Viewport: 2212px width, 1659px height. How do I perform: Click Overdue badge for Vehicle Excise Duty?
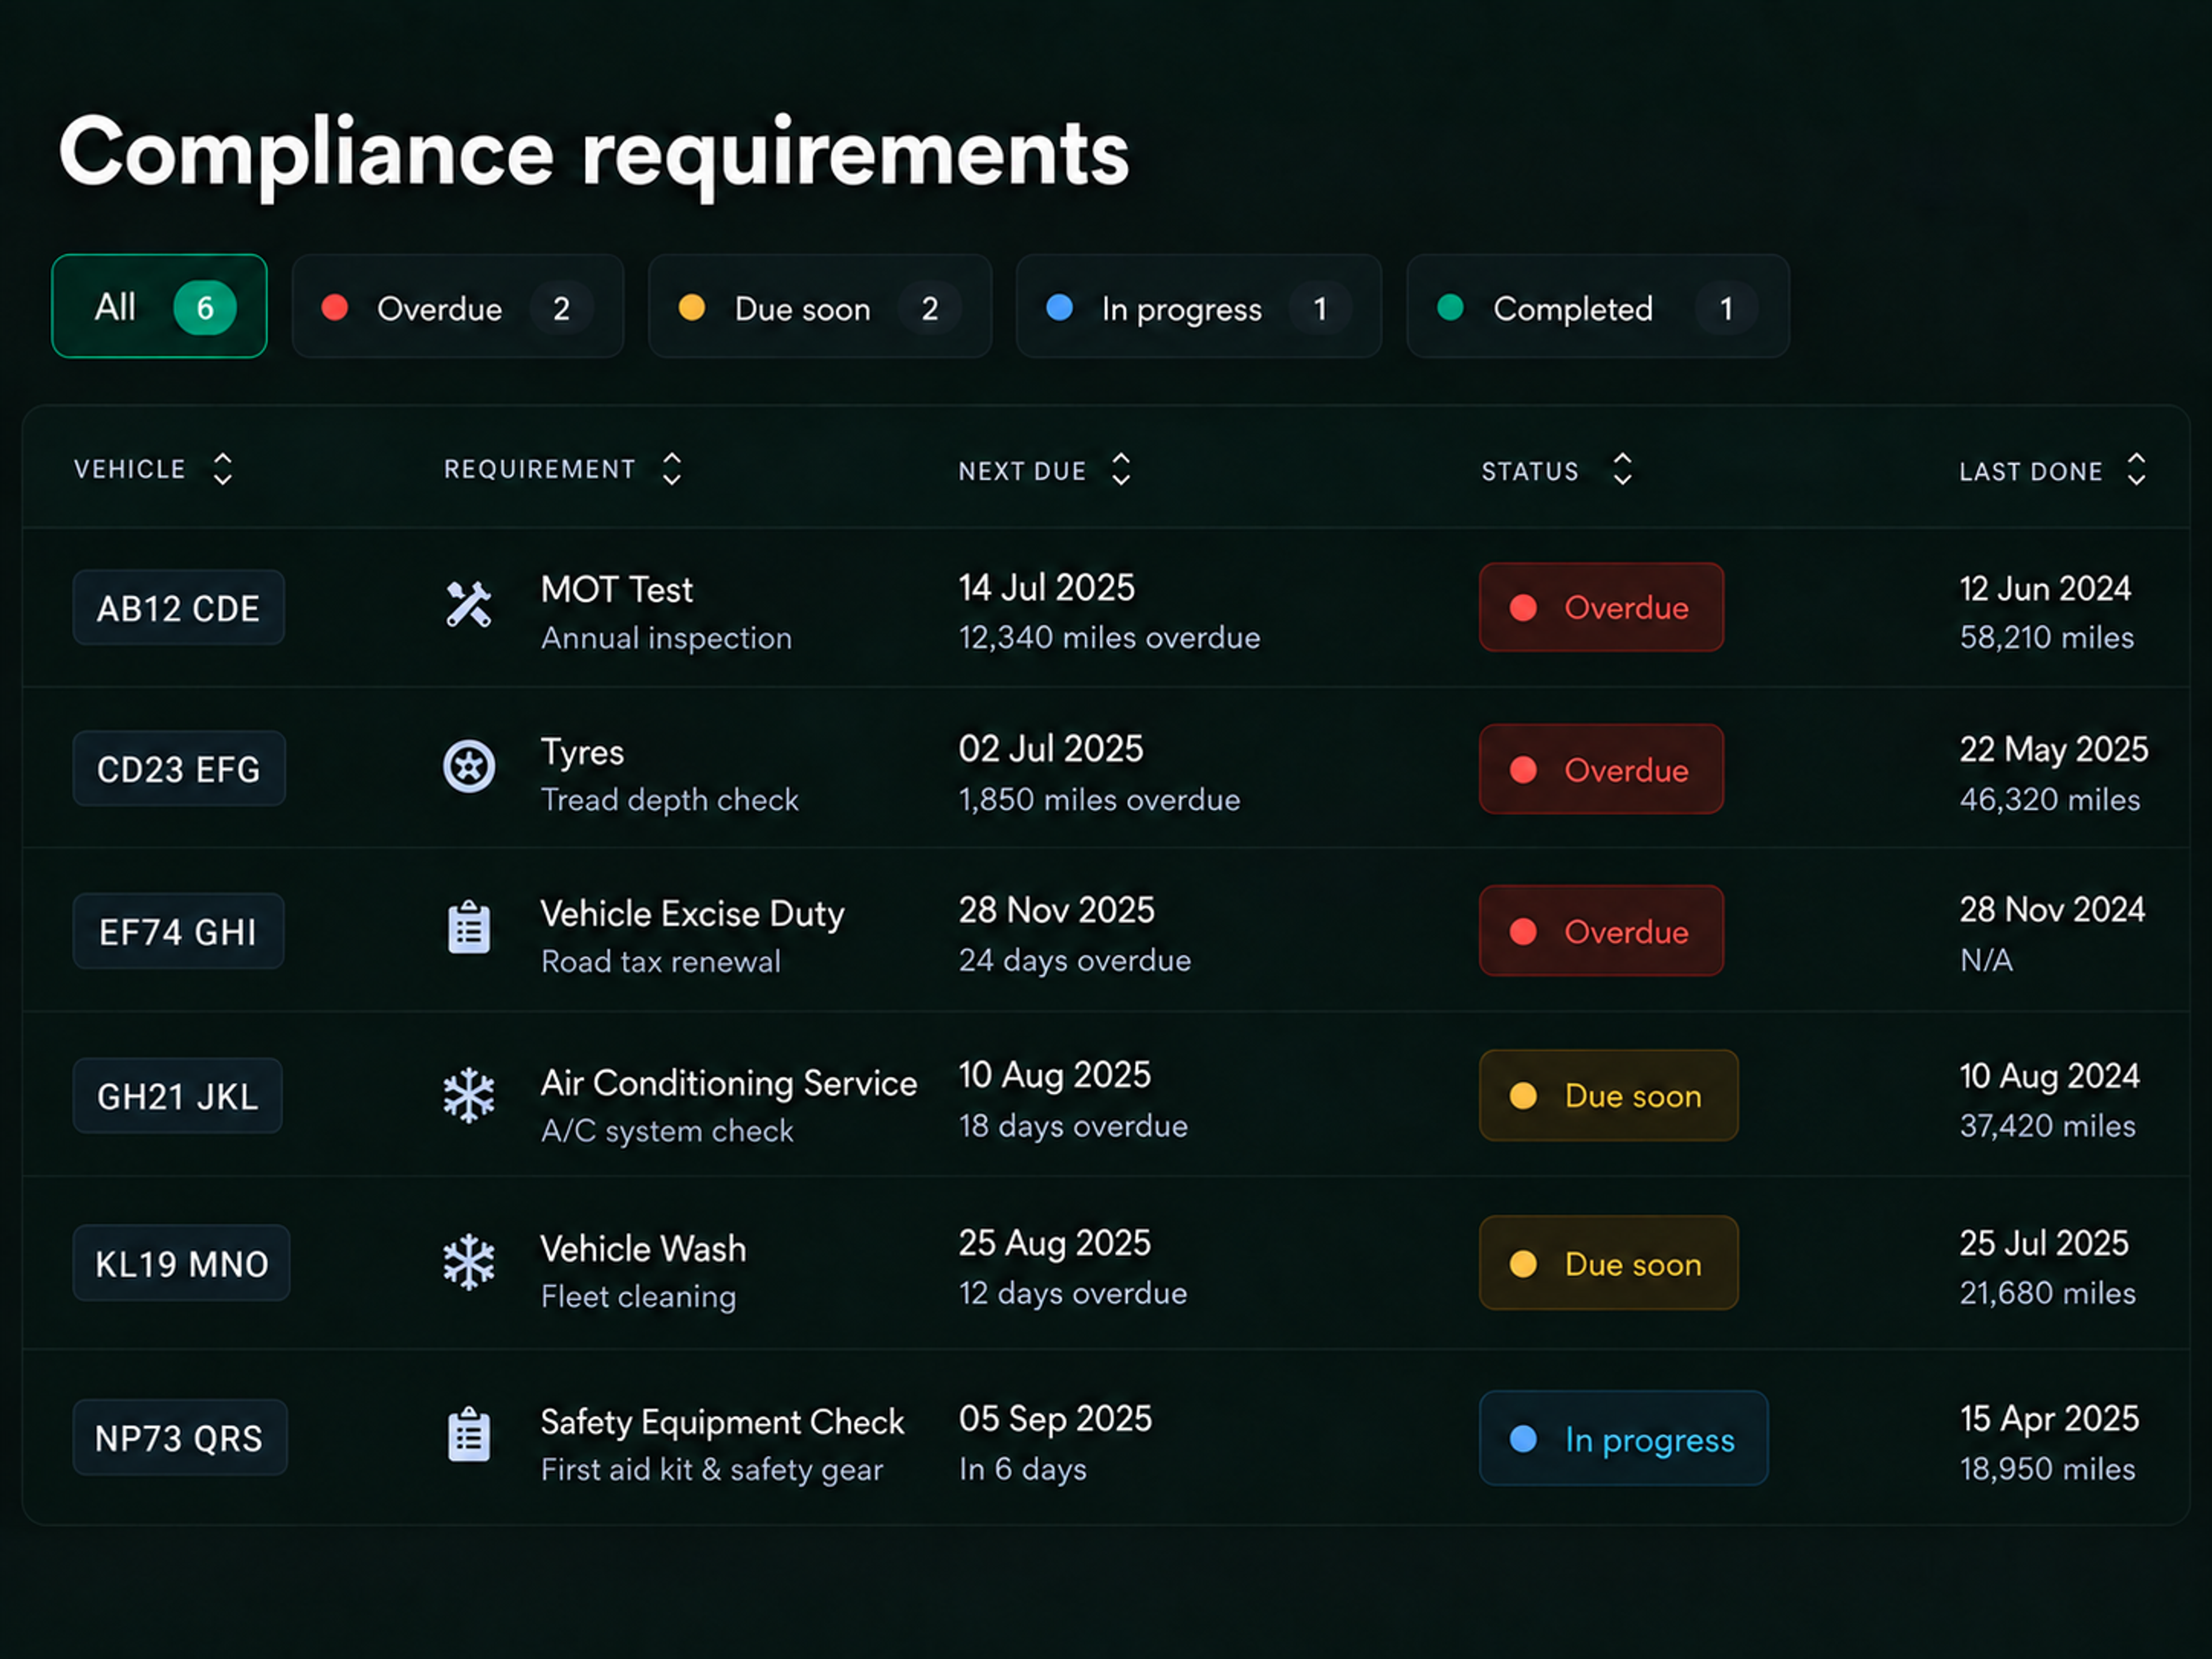pyautogui.click(x=1601, y=931)
